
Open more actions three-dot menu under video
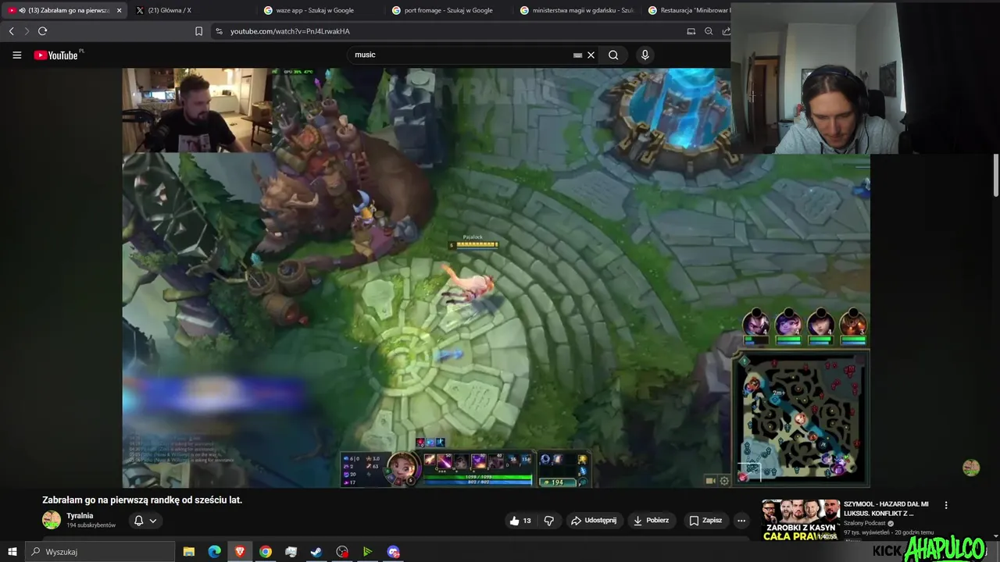point(741,521)
